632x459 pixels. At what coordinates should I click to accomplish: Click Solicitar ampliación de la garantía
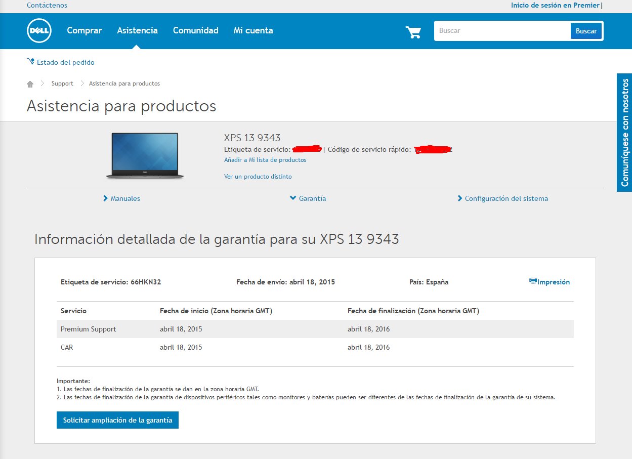click(117, 420)
